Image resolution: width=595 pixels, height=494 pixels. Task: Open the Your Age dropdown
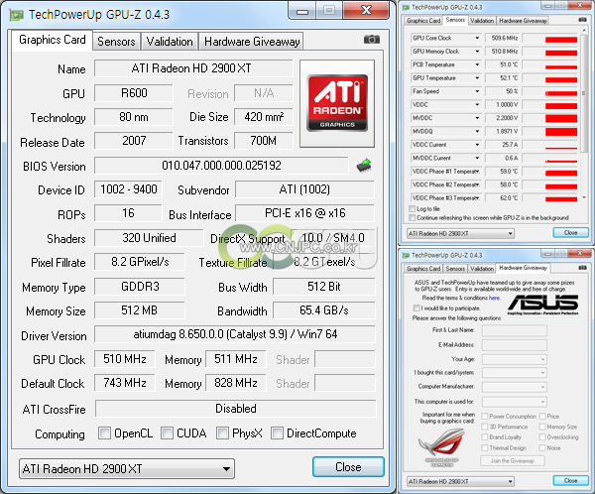514,359
